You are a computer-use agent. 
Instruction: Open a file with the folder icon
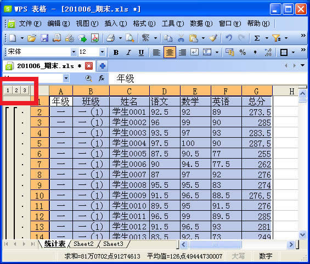pos(32,38)
